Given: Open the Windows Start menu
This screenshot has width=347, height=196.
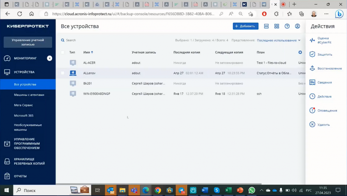Looking at the screenshot, I should point(7,190).
